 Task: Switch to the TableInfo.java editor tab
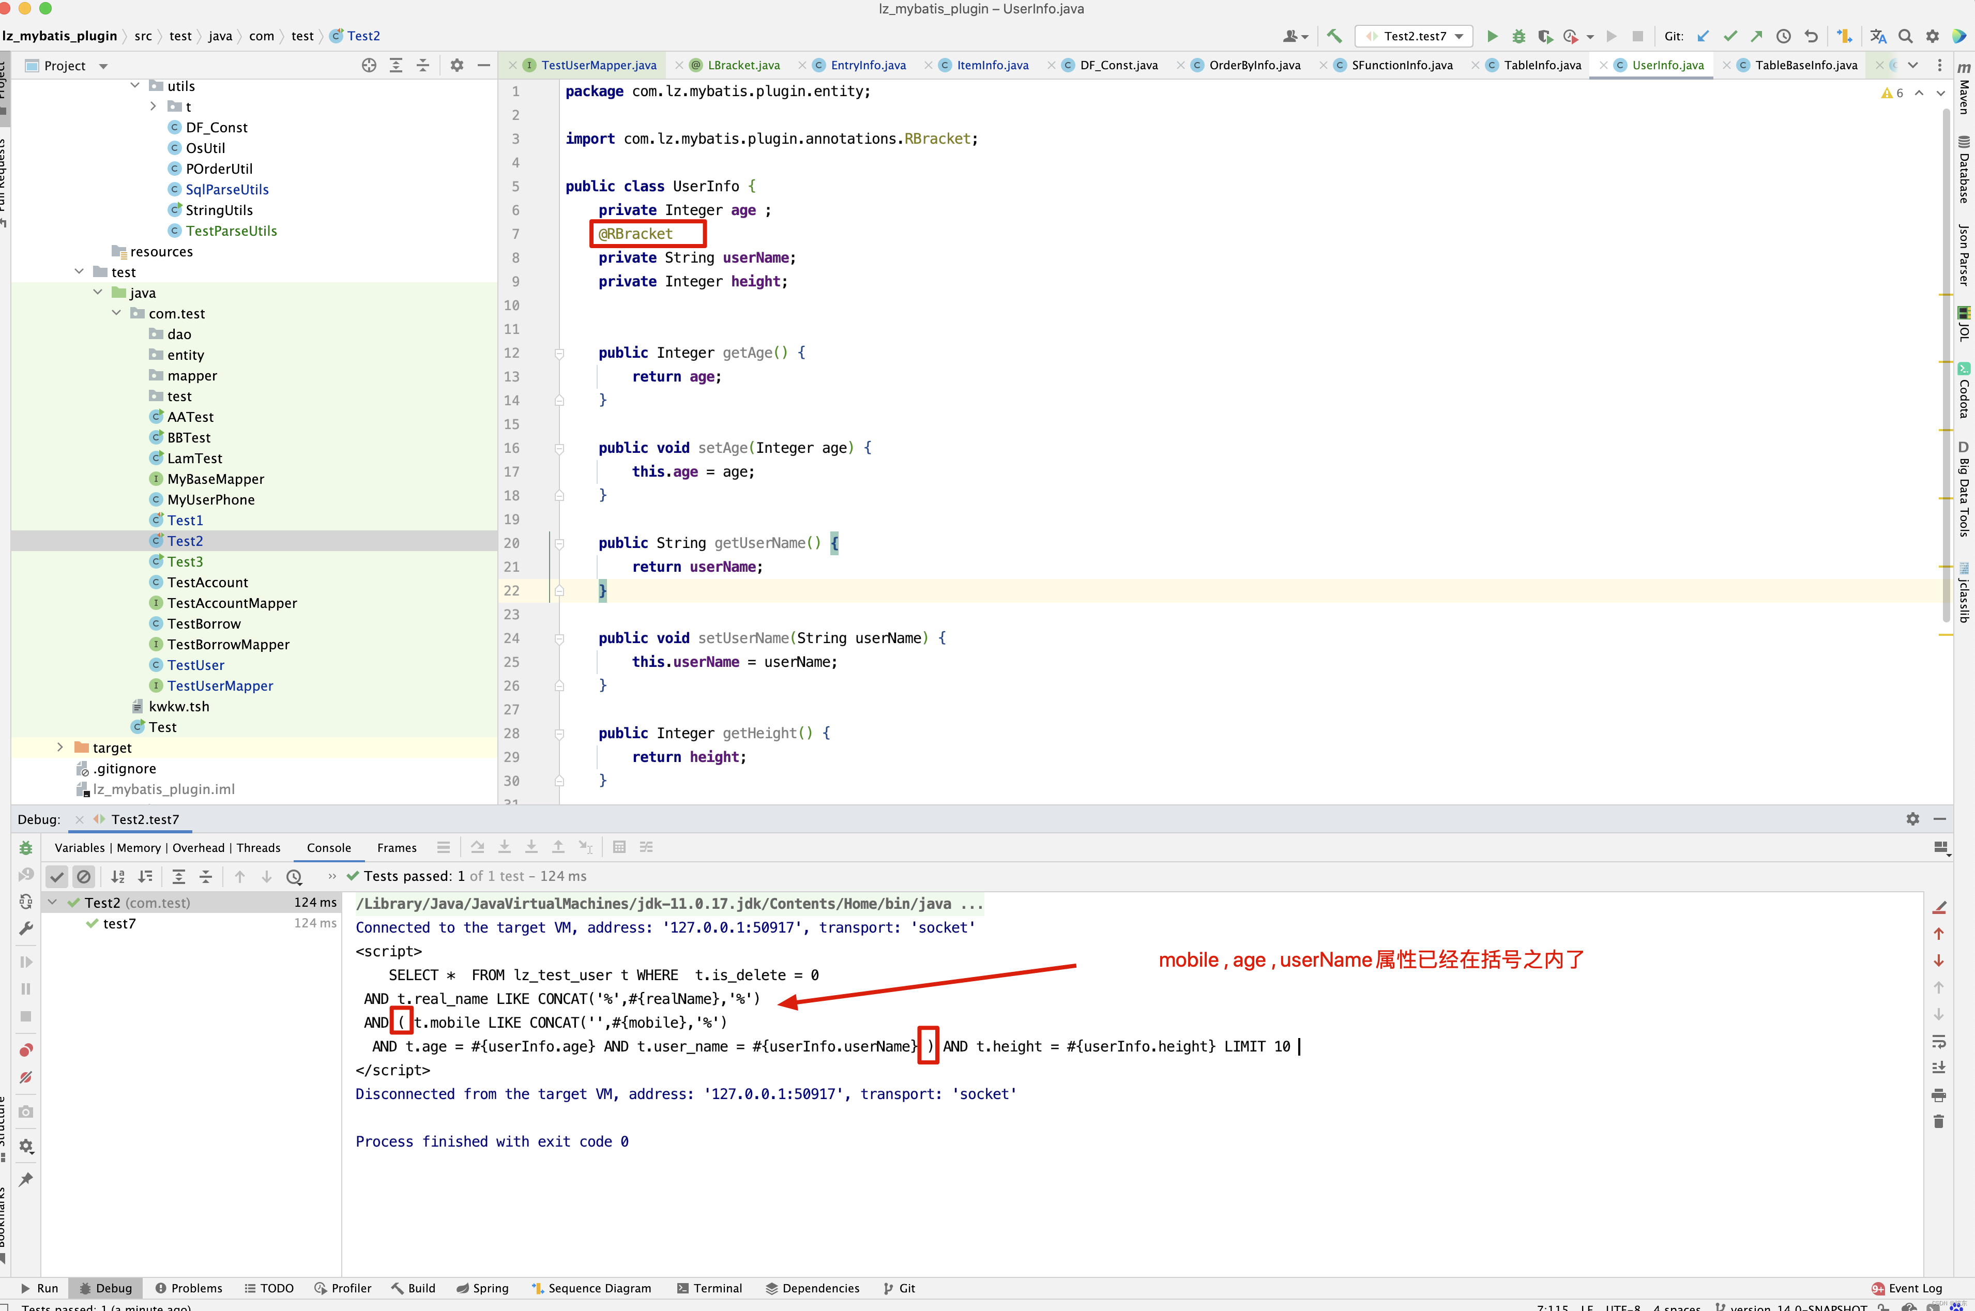tap(1542, 65)
